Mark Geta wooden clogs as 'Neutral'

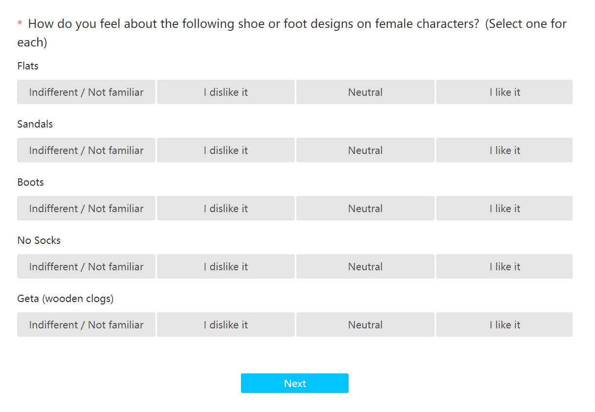pyautogui.click(x=365, y=325)
